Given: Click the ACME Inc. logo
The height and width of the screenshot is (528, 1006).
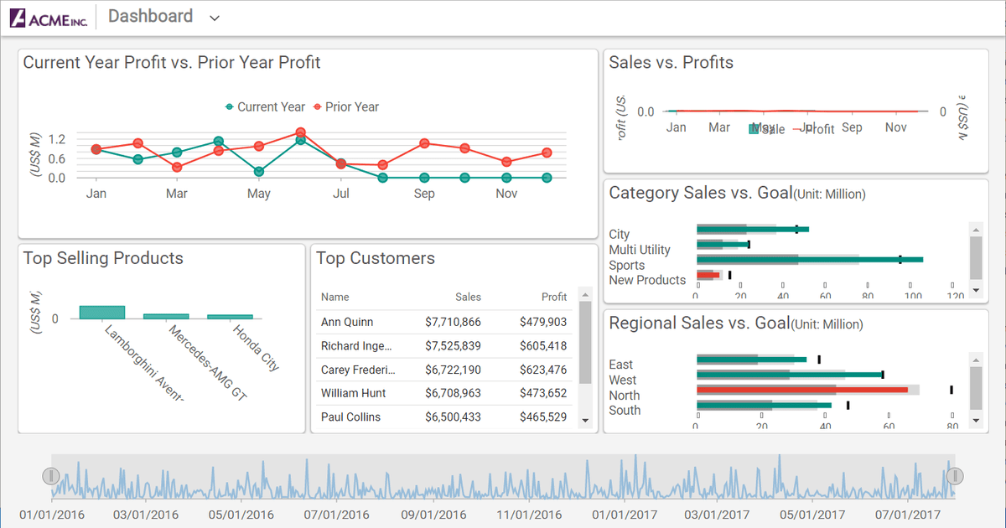Looking at the screenshot, I should pyautogui.click(x=49, y=18).
